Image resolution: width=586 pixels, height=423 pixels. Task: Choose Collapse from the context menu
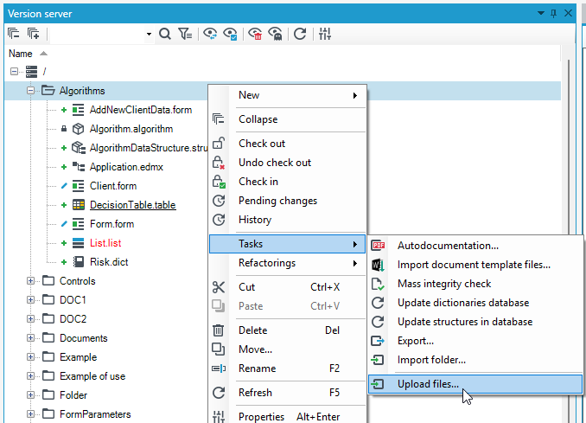coord(288,119)
